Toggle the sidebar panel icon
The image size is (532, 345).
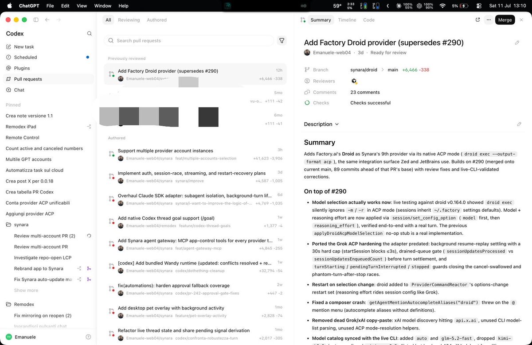36,20
